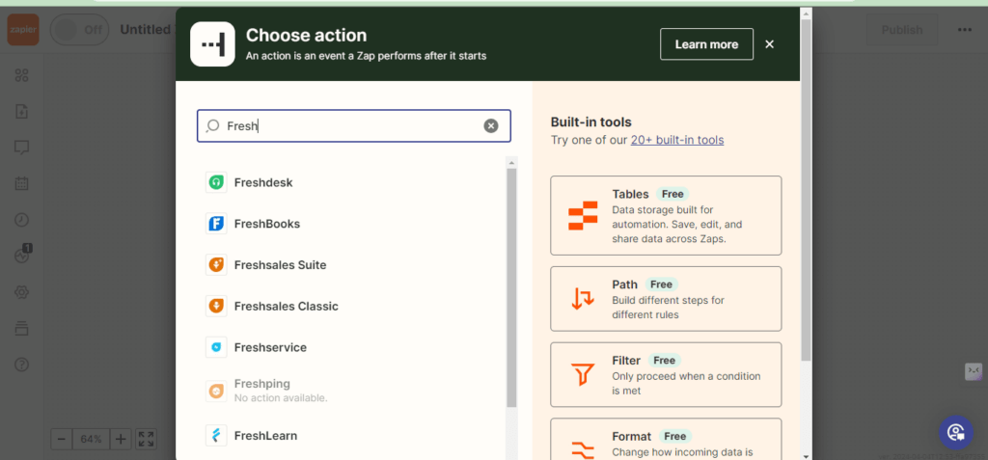Clear the search field with the X icon
Viewport: 988px width, 460px height.
(491, 126)
